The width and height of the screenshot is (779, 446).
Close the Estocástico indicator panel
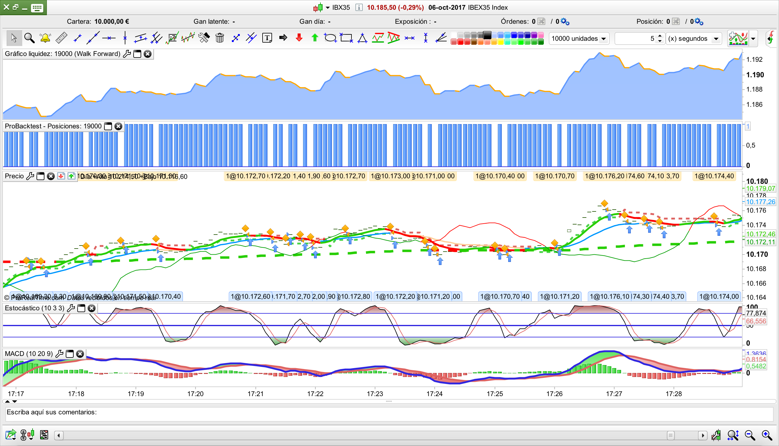92,308
